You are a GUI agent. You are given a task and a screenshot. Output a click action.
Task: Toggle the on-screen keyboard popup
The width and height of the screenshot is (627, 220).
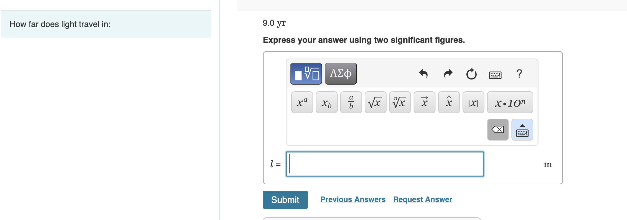click(x=522, y=130)
